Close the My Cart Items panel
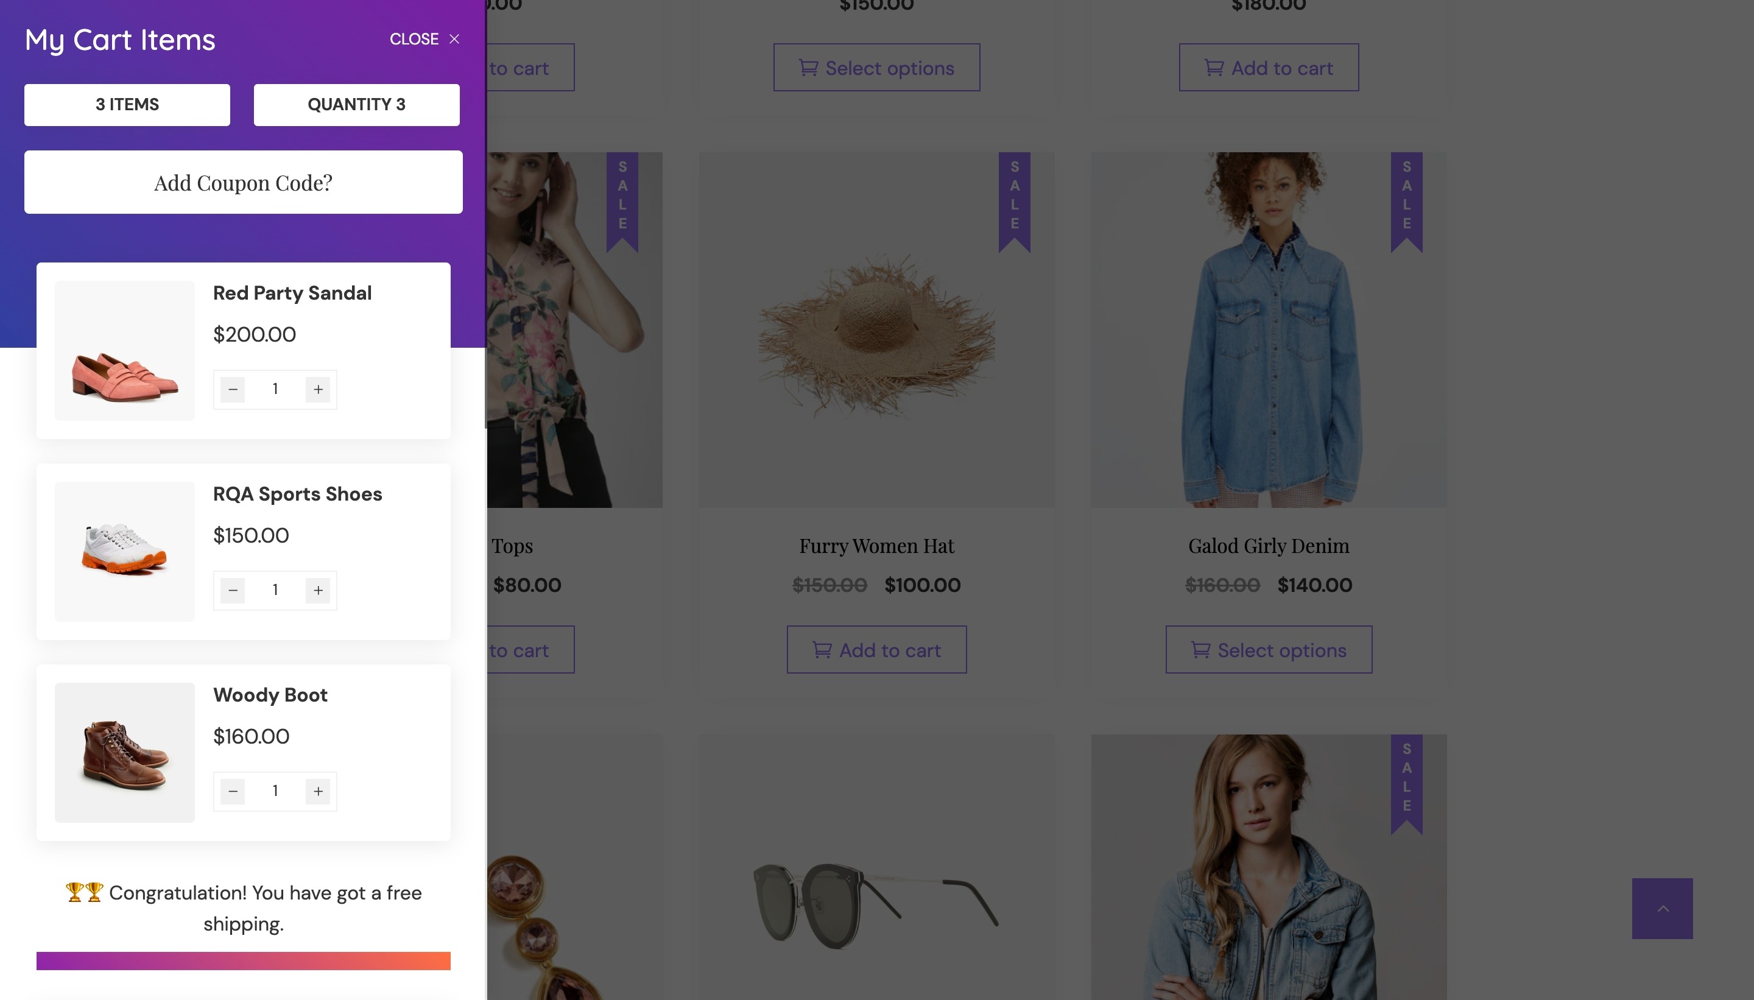 424,39
